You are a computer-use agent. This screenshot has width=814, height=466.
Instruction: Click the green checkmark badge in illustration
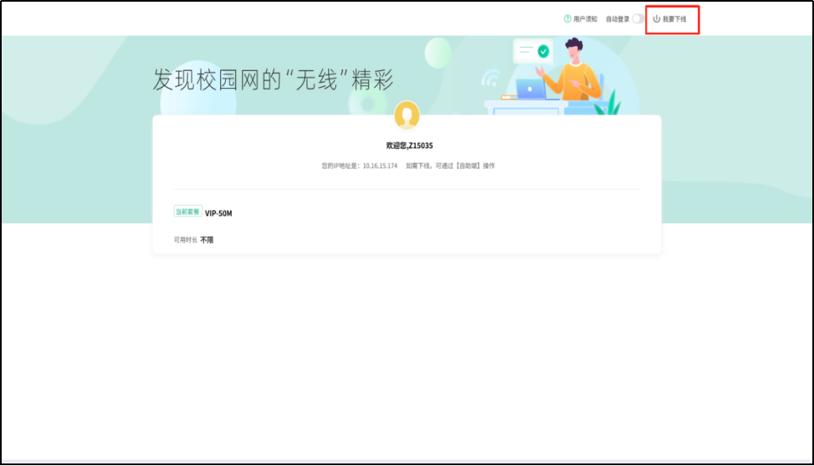pos(543,51)
